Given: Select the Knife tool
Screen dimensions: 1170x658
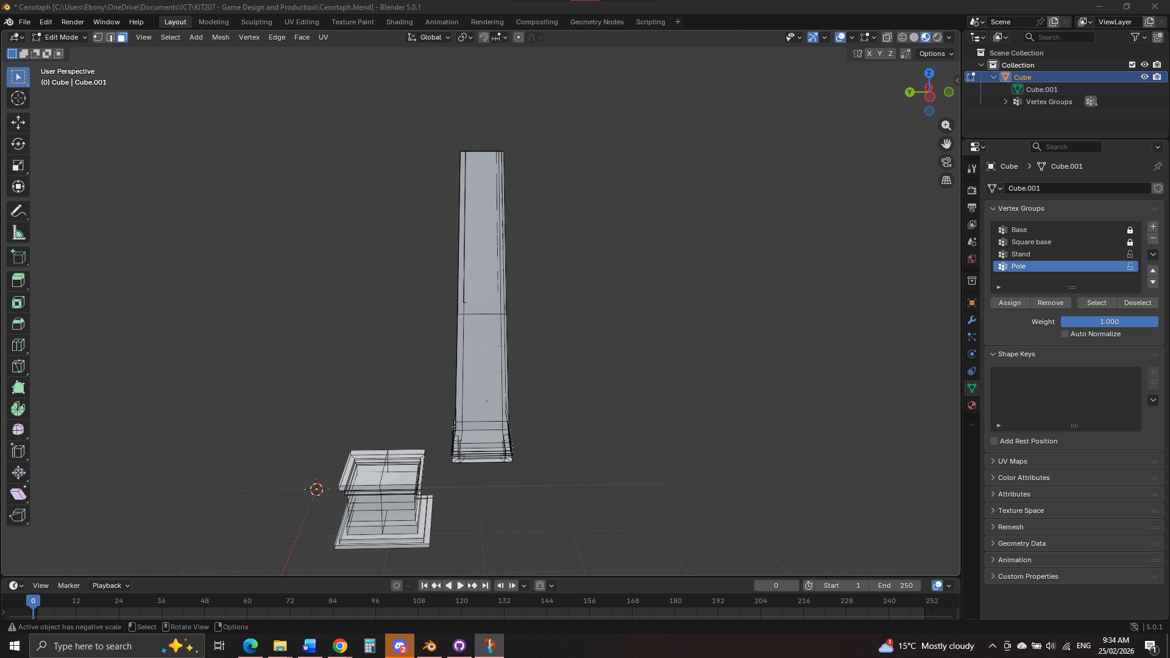Looking at the screenshot, I should (18, 366).
